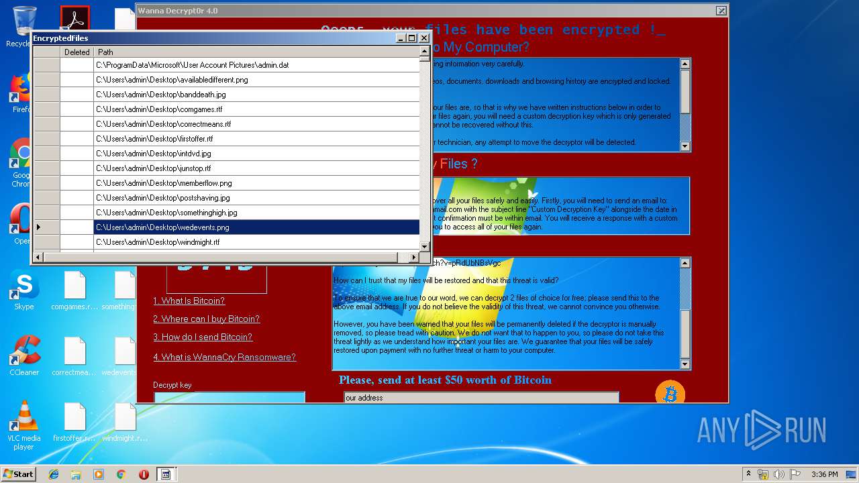The image size is (859, 483).
Task: Select the somethinghigh.jpg row
Action: [x=256, y=213]
